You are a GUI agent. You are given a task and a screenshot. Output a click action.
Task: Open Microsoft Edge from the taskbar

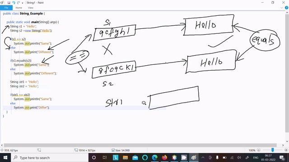point(154,157)
